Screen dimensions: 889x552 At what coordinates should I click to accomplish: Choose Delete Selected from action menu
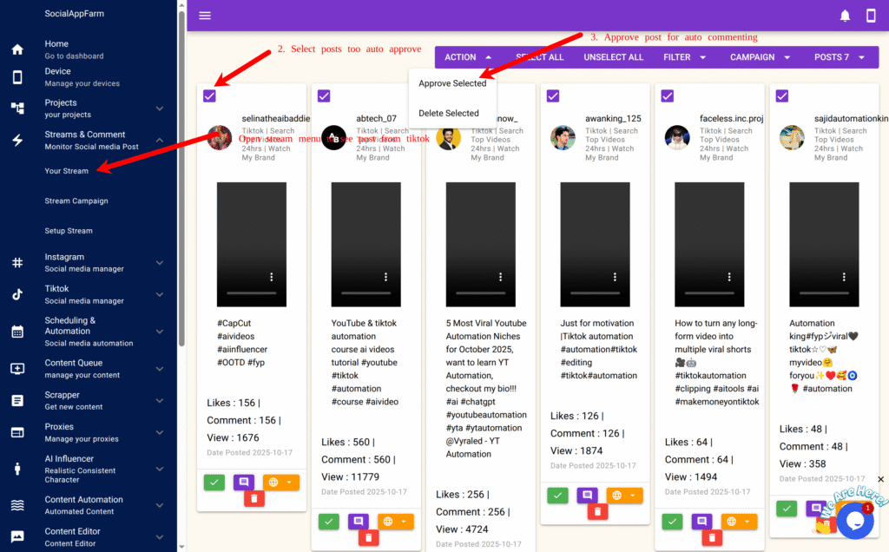coord(449,113)
